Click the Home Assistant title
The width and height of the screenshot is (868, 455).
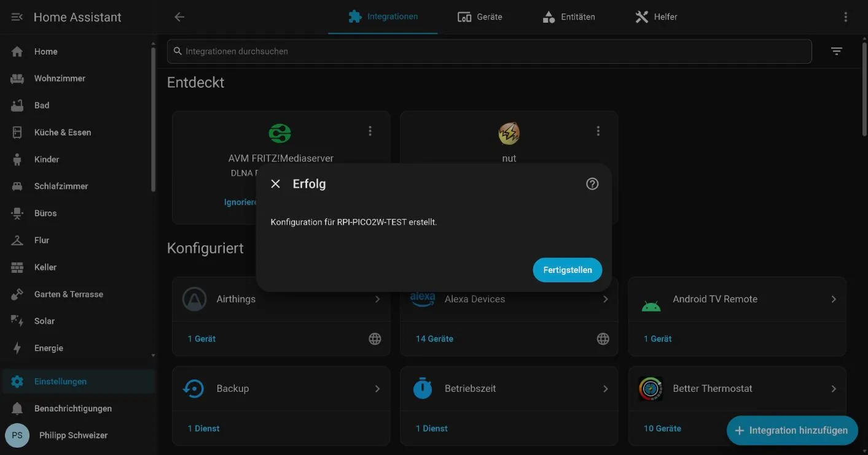77,17
